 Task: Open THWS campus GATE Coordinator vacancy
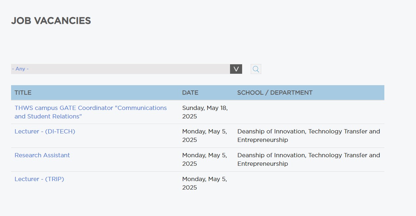point(91,112)
